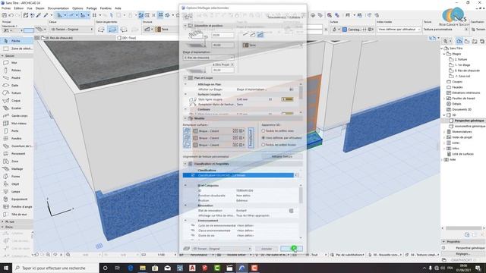Screen dimensions: 486x273
Task: Open the Edition menu
Action: click(x=19, y=8)
